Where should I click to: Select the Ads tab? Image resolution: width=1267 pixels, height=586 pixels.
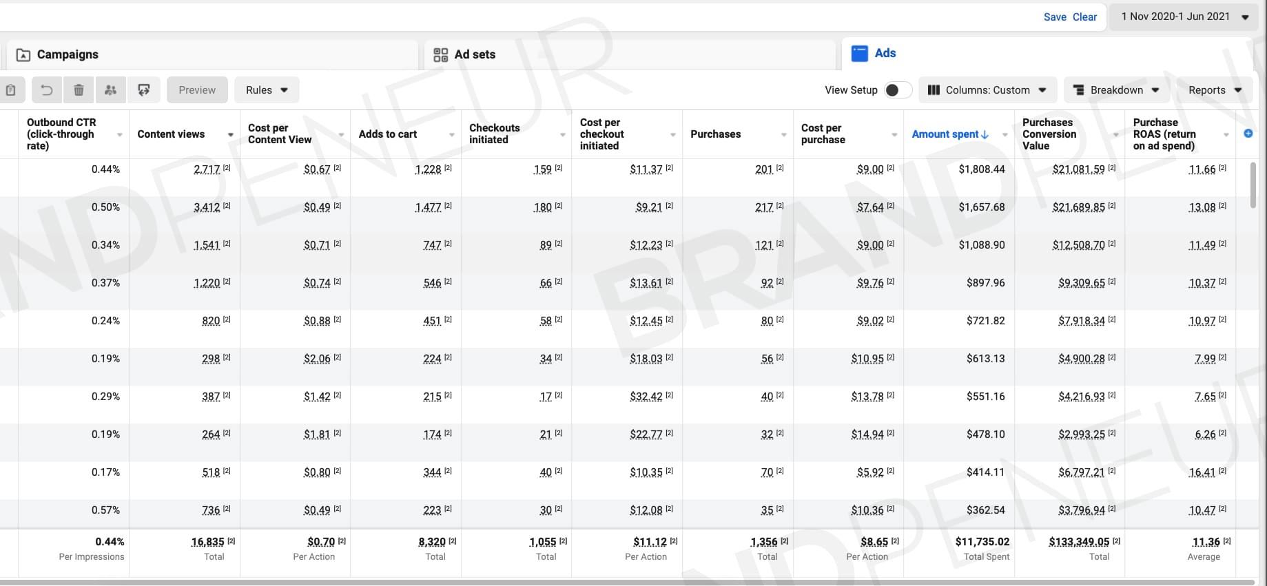coord(1046,54)
